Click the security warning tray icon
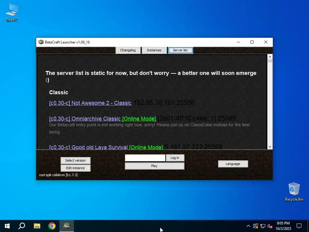The image size is (309, 232). (x=256, y=226)
